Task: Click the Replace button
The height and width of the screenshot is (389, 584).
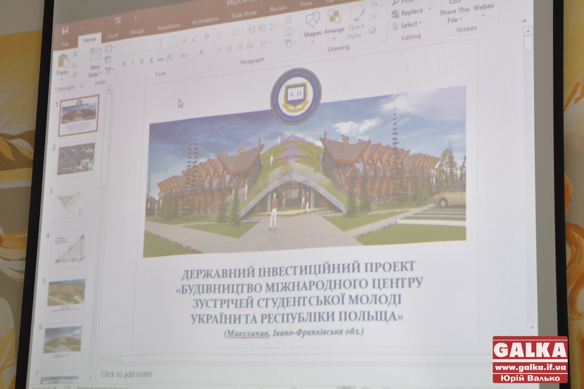Action: (x=408, y=13)
